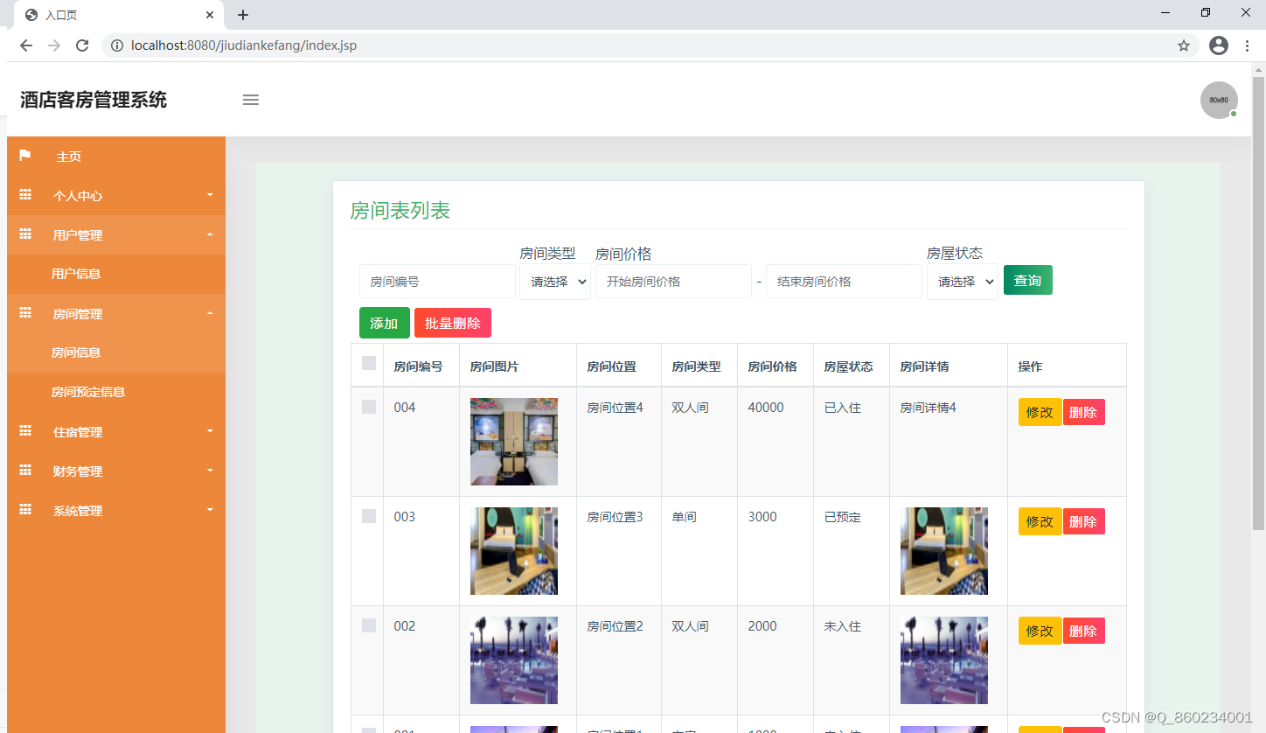This screenshot has width=1266, height=733.
Task: Collapse 房间管理 with its caret arrow
Action: coord(210,313)
